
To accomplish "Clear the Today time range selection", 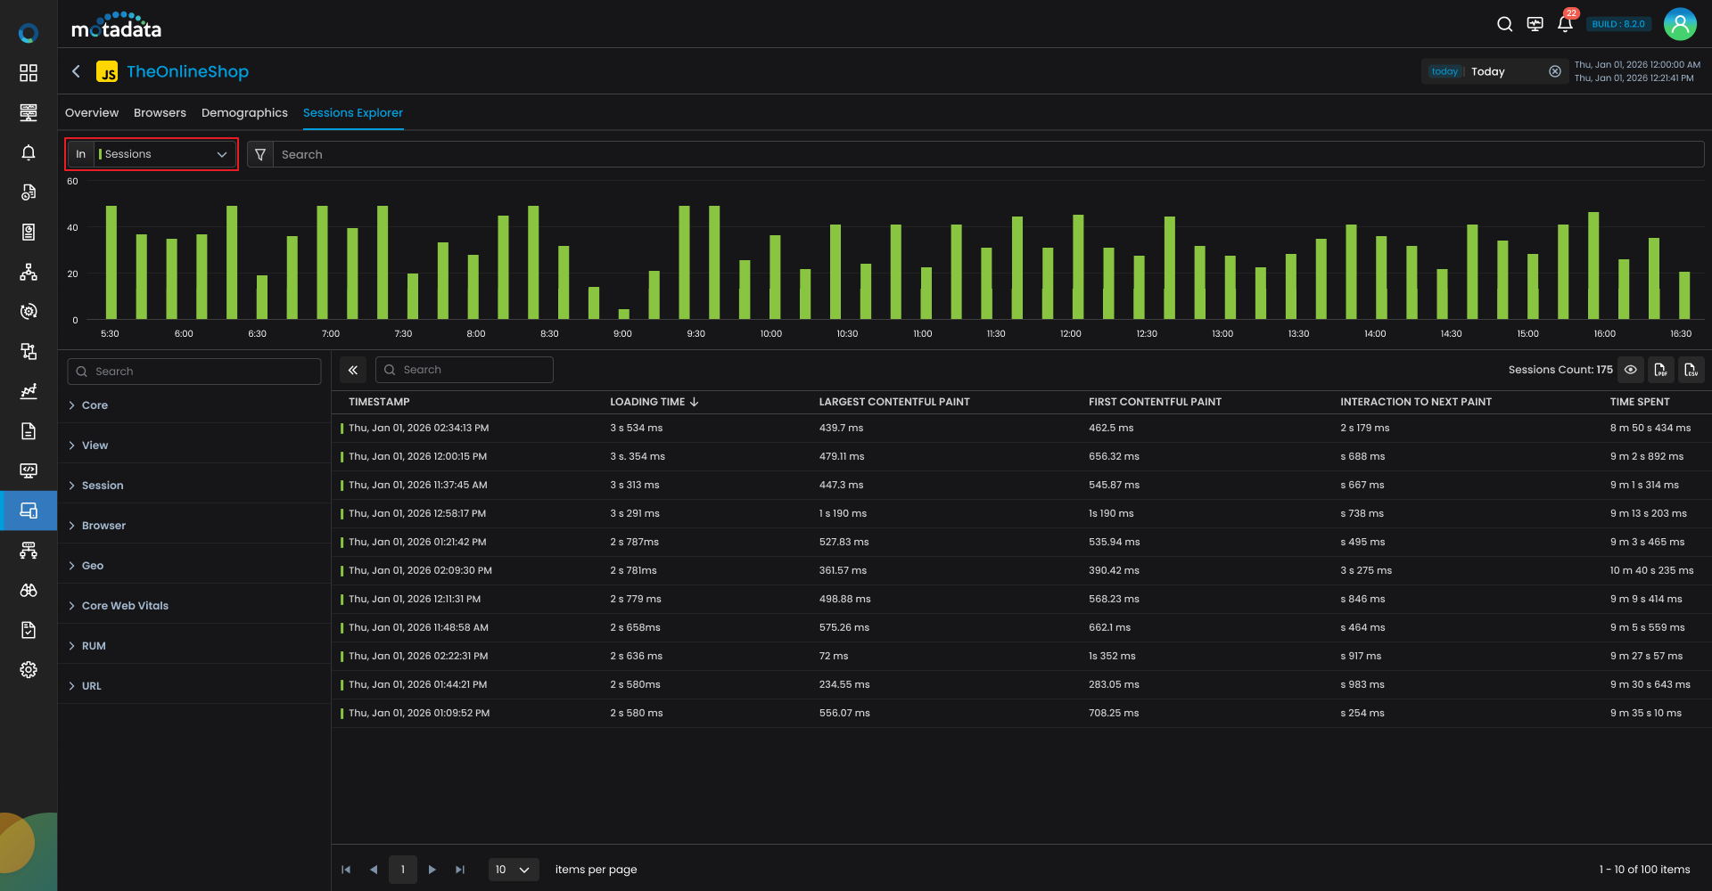I will [1554, 71].
